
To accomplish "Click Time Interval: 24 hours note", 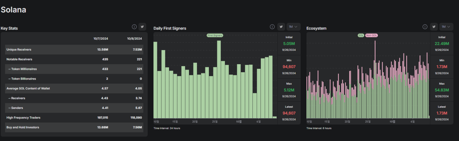I will (167, 128).
